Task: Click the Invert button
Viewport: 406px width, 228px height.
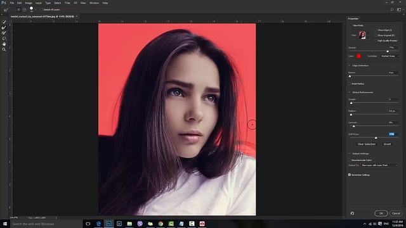Action: [387, 144]
